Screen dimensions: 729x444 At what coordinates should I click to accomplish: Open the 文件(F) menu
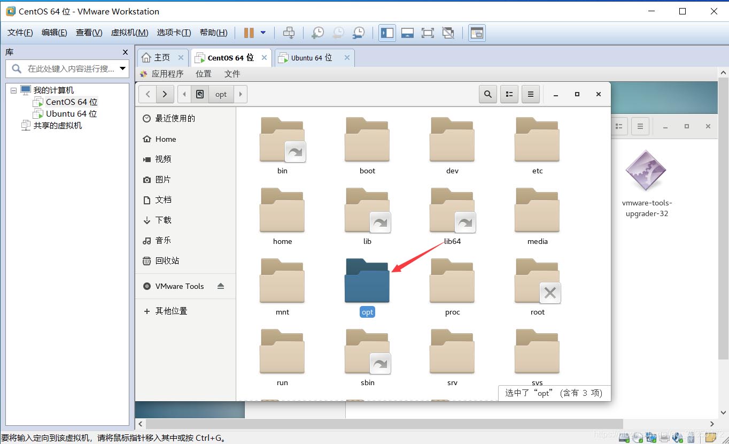pos(20,33)
